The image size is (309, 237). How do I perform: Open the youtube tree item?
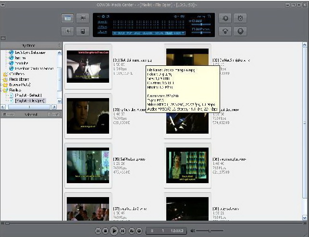pos(21,63)
